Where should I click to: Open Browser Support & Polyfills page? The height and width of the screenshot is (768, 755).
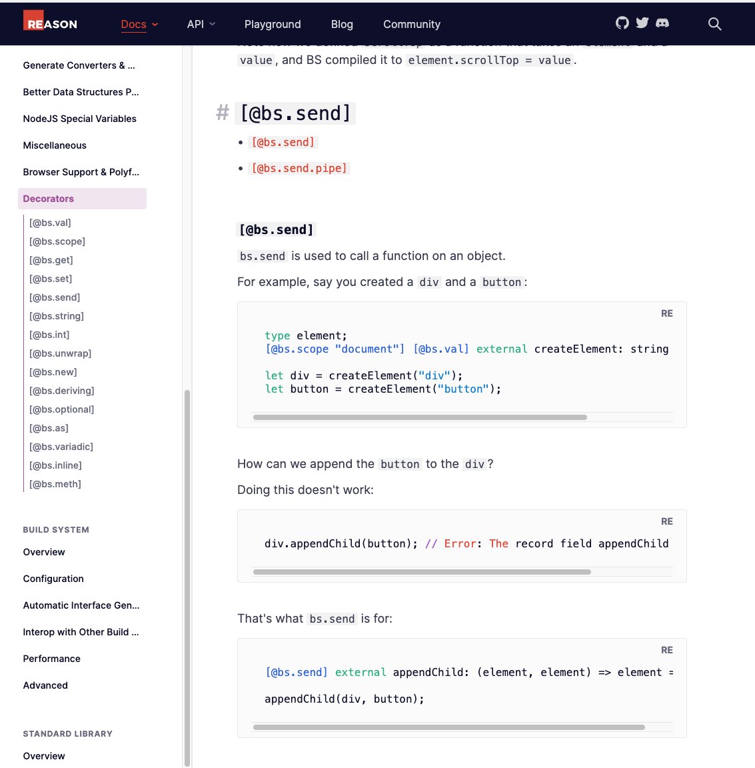coord(81,172)
